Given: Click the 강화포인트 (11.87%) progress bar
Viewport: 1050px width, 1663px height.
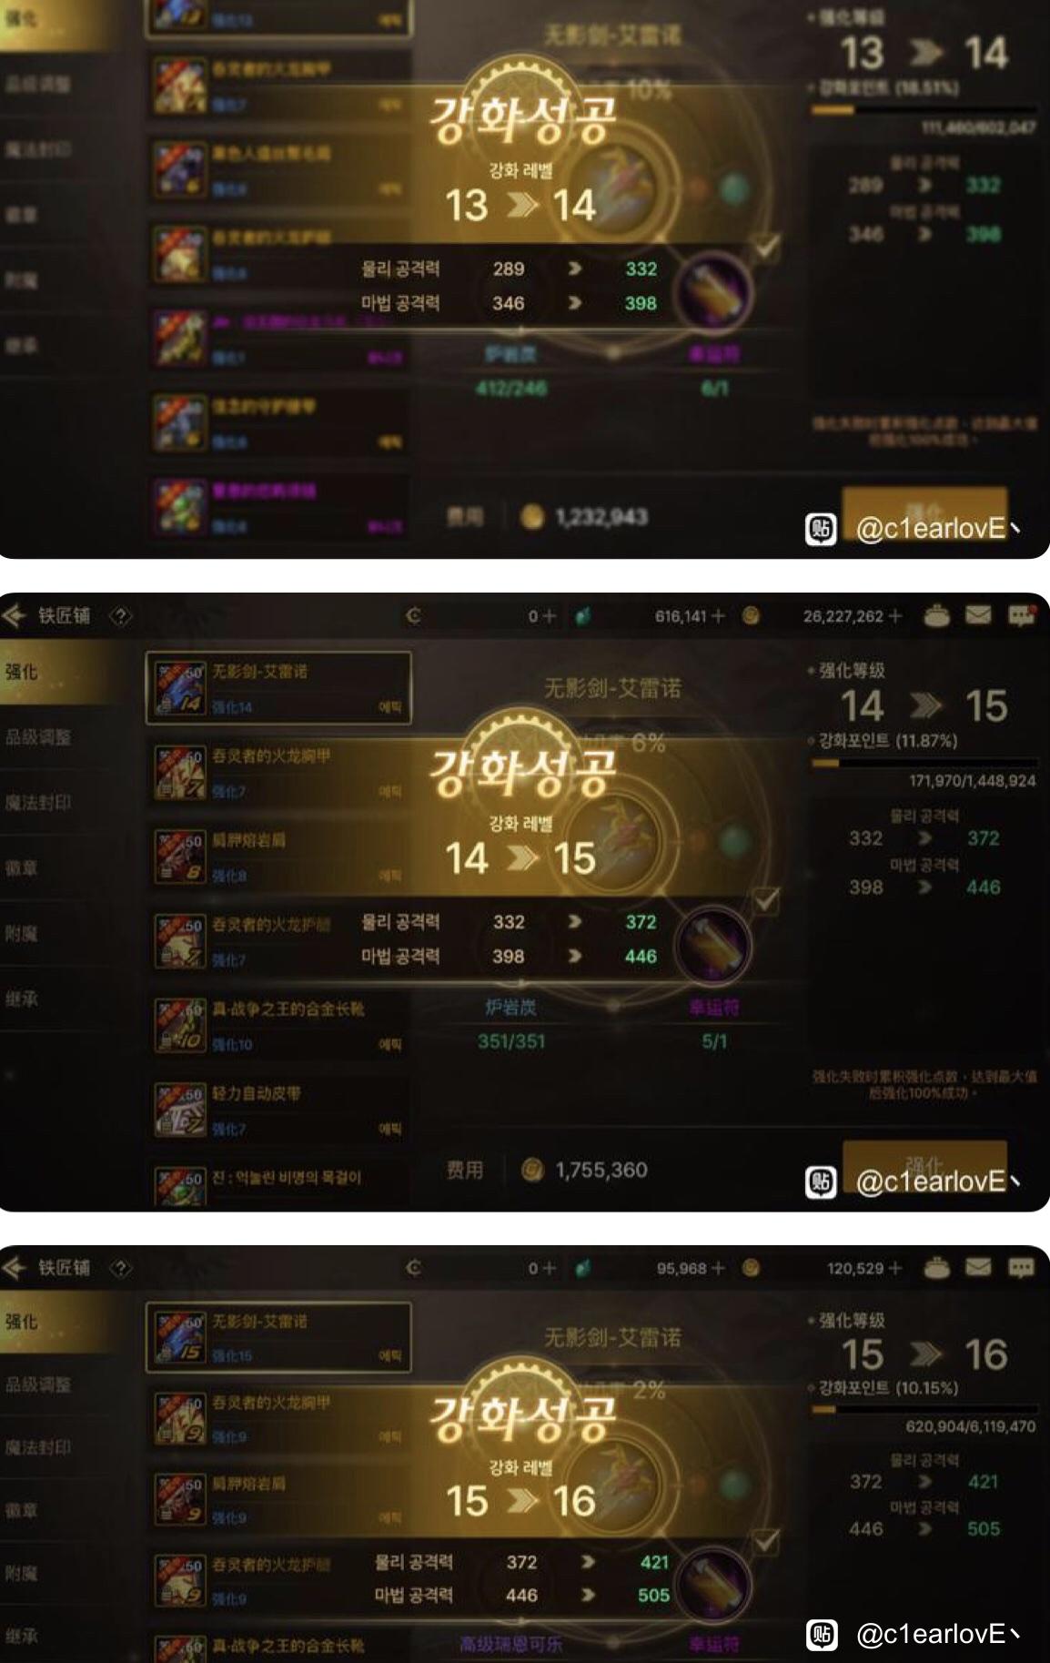Looking at the screenshot, I should pos(924,764).
